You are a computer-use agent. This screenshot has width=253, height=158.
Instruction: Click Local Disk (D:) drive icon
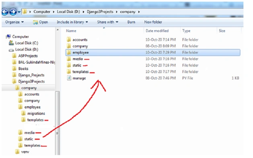point(11,50)
